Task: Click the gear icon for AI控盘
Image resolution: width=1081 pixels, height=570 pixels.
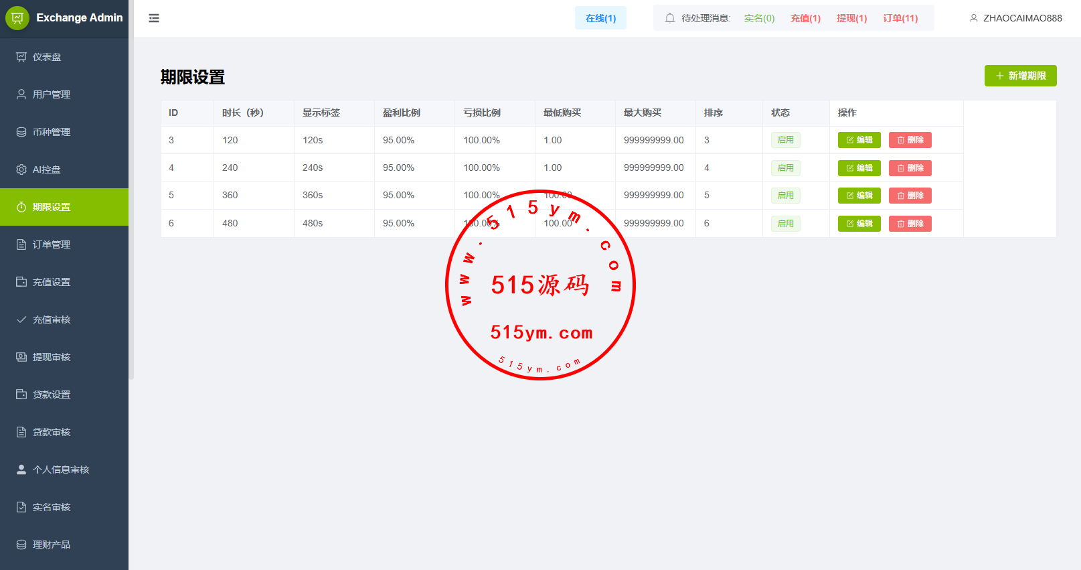Action: 21,169
